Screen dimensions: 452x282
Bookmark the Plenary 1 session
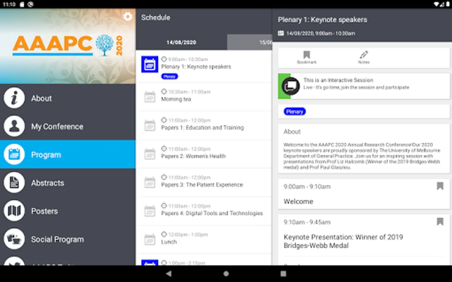coord(307,57)
